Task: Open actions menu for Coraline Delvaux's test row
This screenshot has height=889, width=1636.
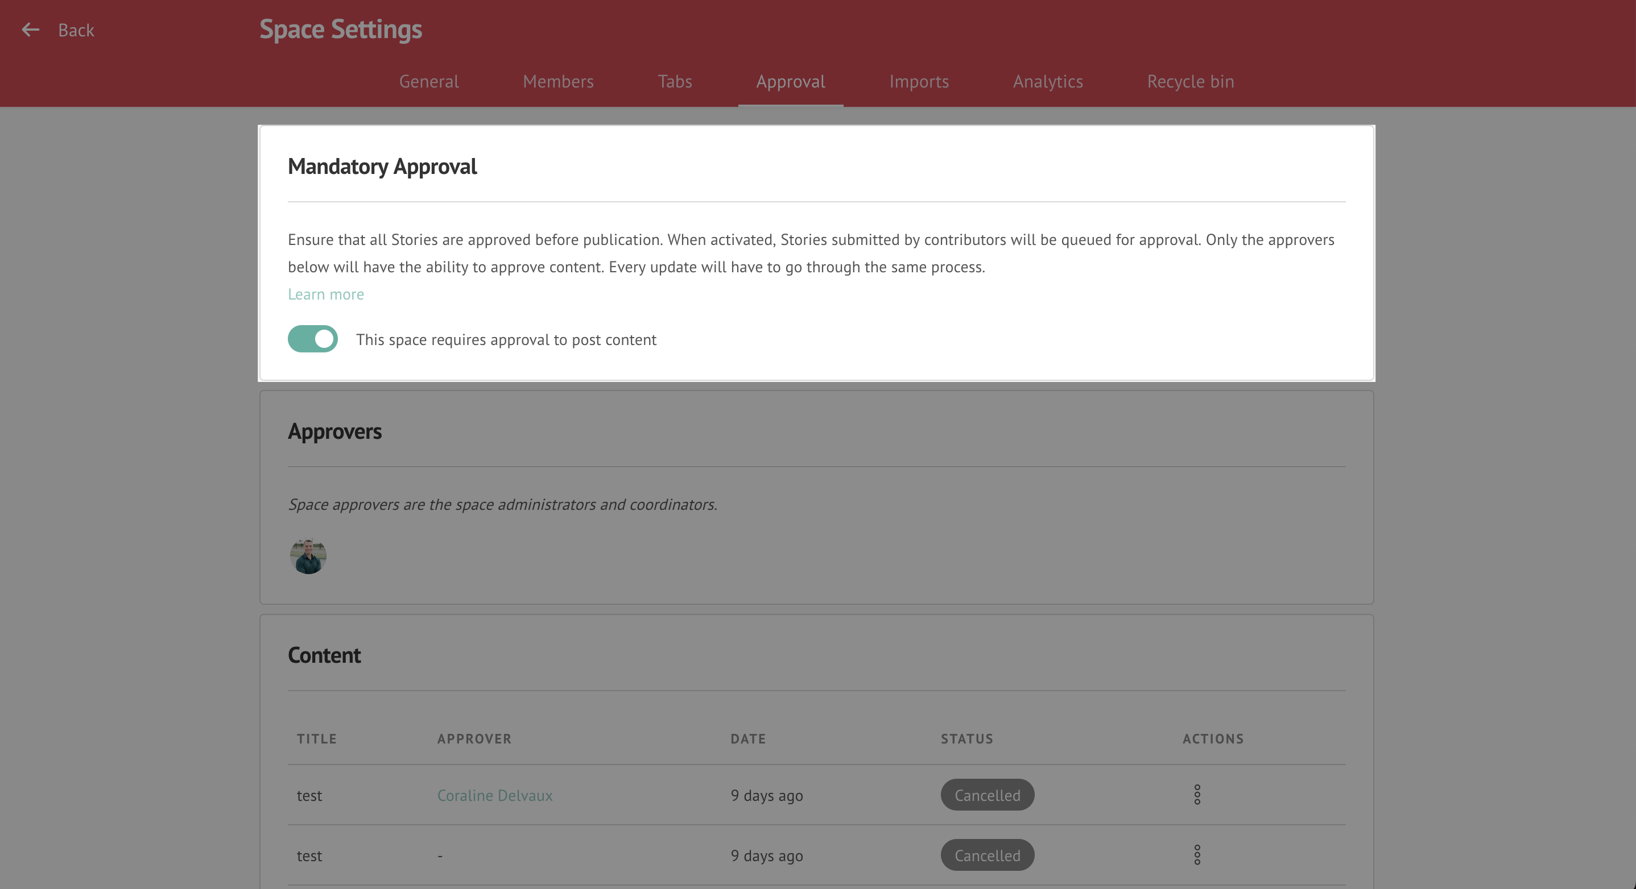Action: point(1197,795)
